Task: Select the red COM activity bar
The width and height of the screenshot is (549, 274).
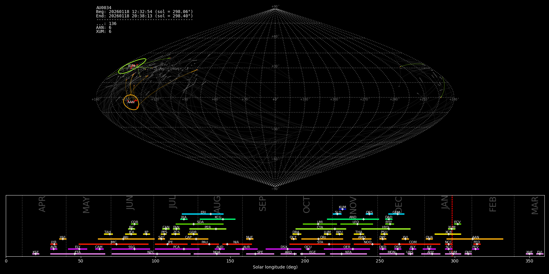Action: 412,244
